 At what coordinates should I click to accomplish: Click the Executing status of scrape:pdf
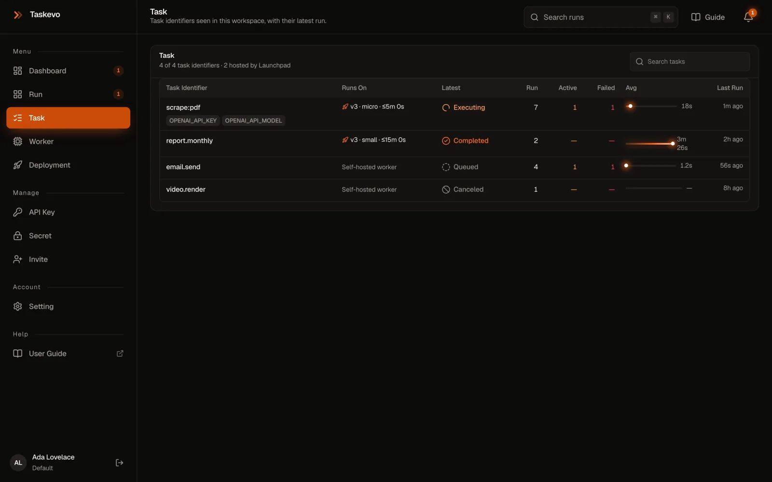click(x=464, y=107)
